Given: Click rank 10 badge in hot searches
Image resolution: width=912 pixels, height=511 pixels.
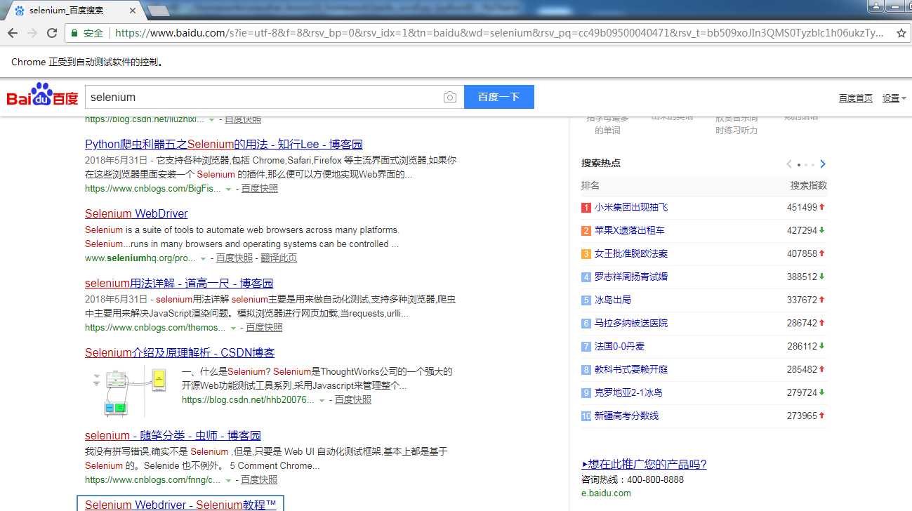Looking at the screenshot, I should click(586, 416).
